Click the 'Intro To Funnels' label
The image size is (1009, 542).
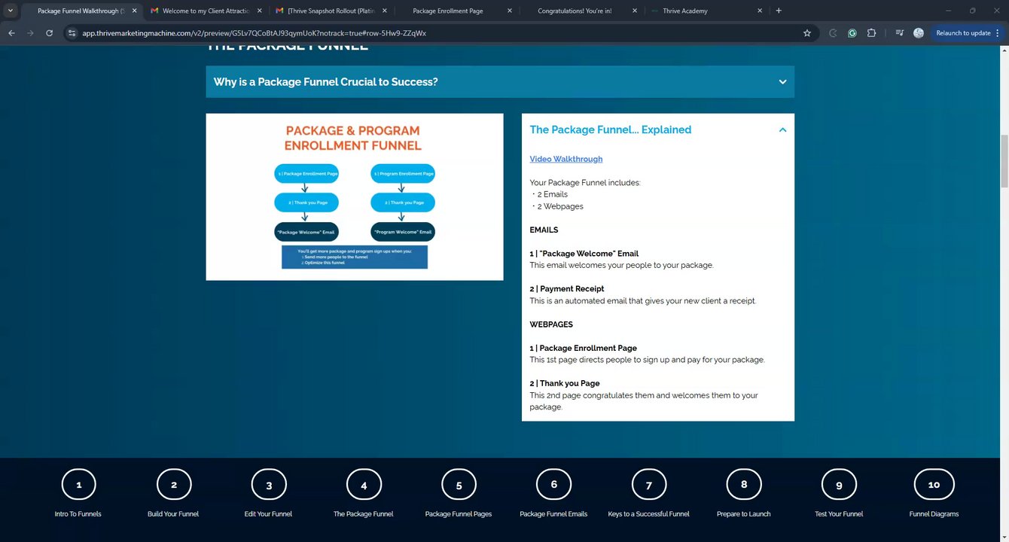[78, 514]
